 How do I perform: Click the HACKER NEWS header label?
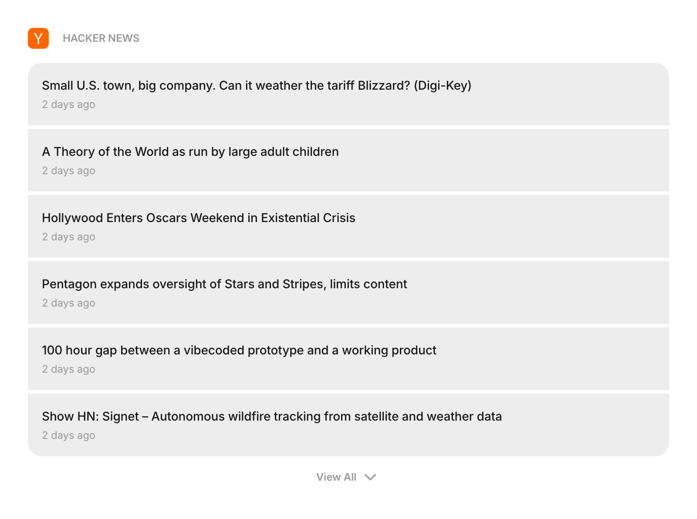pyautogui.click(x=101, y=38)
